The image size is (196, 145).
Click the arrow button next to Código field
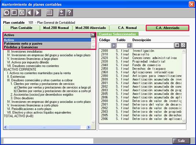click(113, 45)
